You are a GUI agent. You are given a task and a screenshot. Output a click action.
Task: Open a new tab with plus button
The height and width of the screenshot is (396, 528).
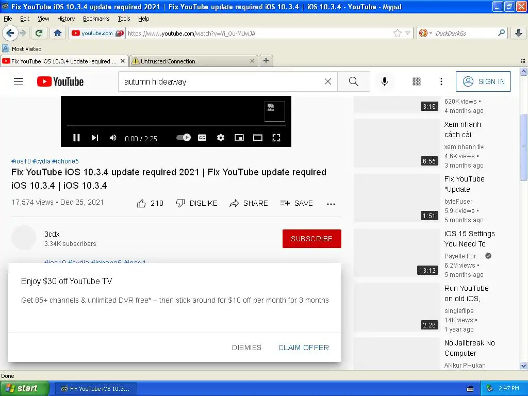coord(266,61)
